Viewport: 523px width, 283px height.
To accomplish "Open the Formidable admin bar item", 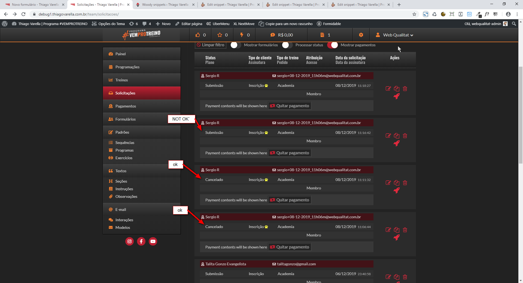I will [x=329, y=24].
